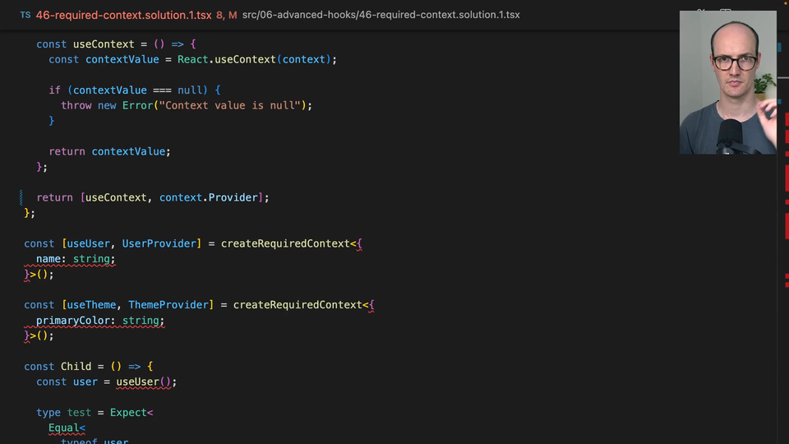
Task: Click the blue git change marker in gutter
Action: (x=21, y=197)
